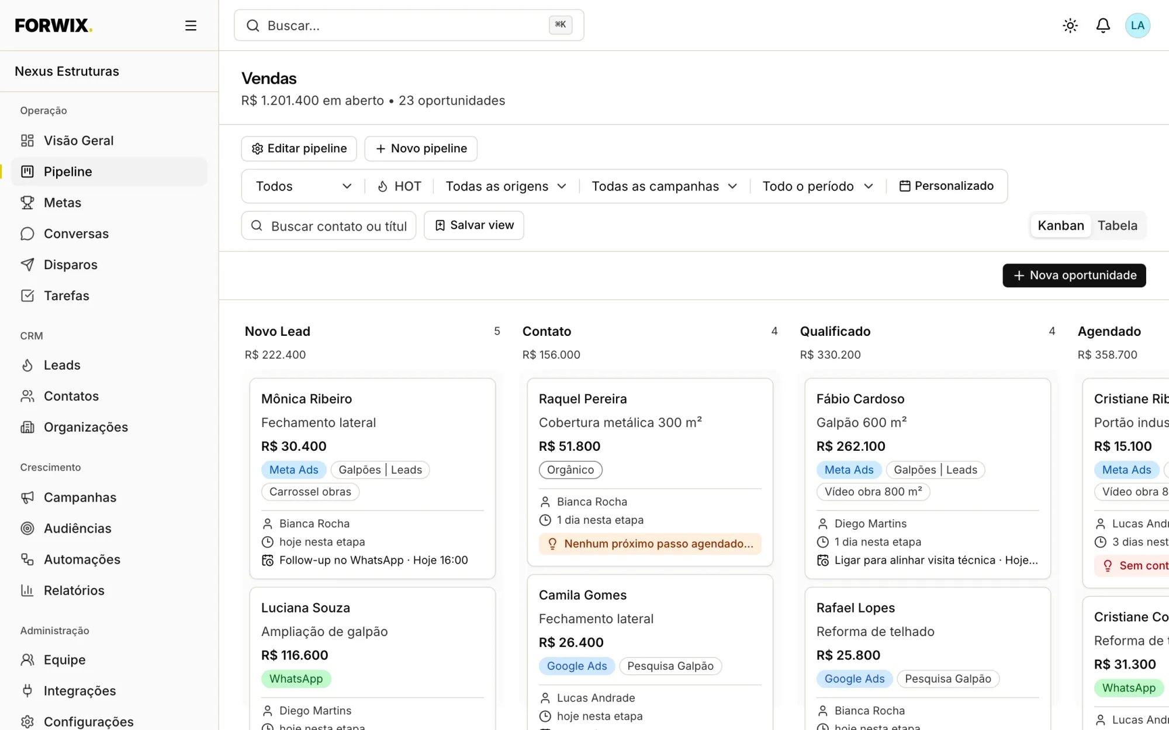Click Nenhum próximo passo agendado warning
The width and height of the screenshot is (1169, 730).
click(x=650, y=544)
